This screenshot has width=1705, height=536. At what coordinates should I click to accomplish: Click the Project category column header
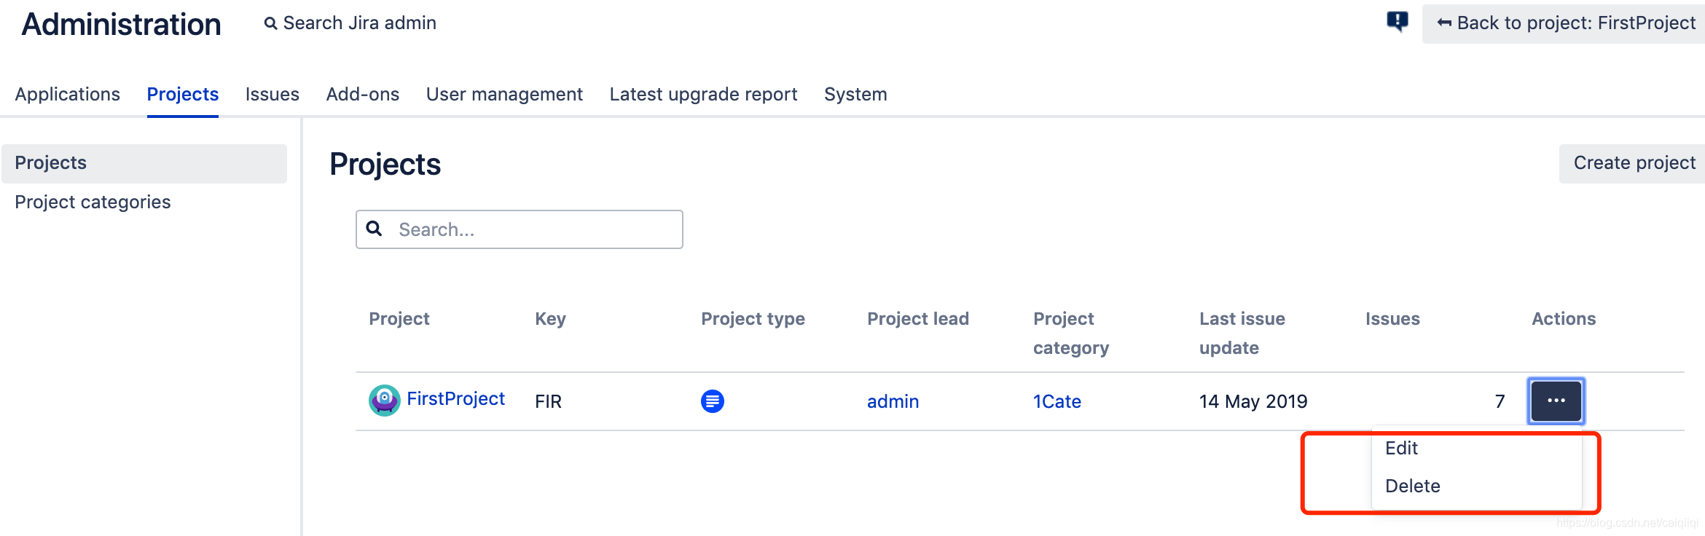1071,333
